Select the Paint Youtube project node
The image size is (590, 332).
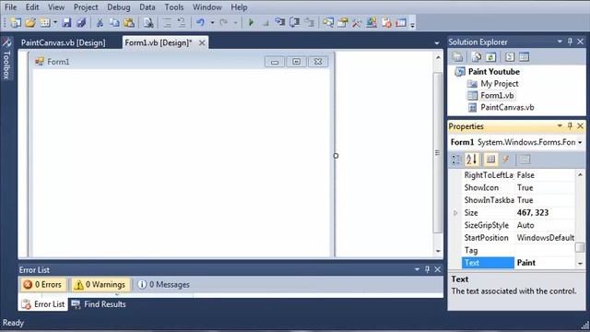pos(494,72)
